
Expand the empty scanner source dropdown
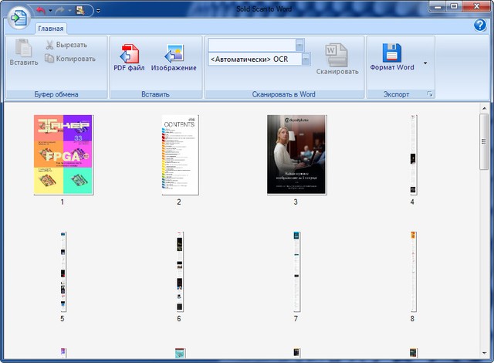pyautogui.click(x=299, y=45)
